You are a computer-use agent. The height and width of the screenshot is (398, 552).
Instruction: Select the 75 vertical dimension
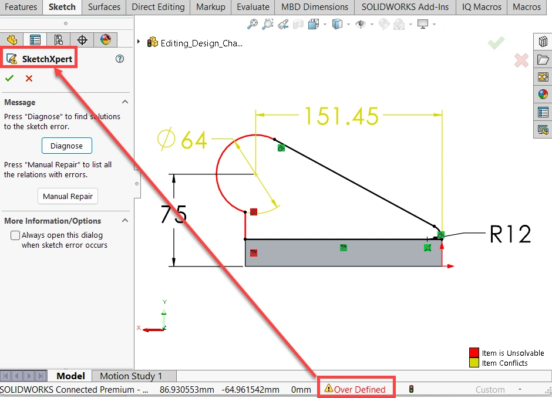click(x=173, y=214)
